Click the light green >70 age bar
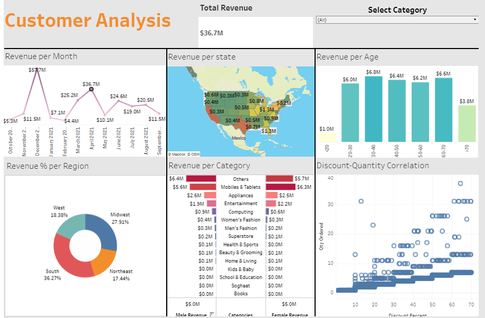The width and height of the screenshot is (485, 318). 467,123
